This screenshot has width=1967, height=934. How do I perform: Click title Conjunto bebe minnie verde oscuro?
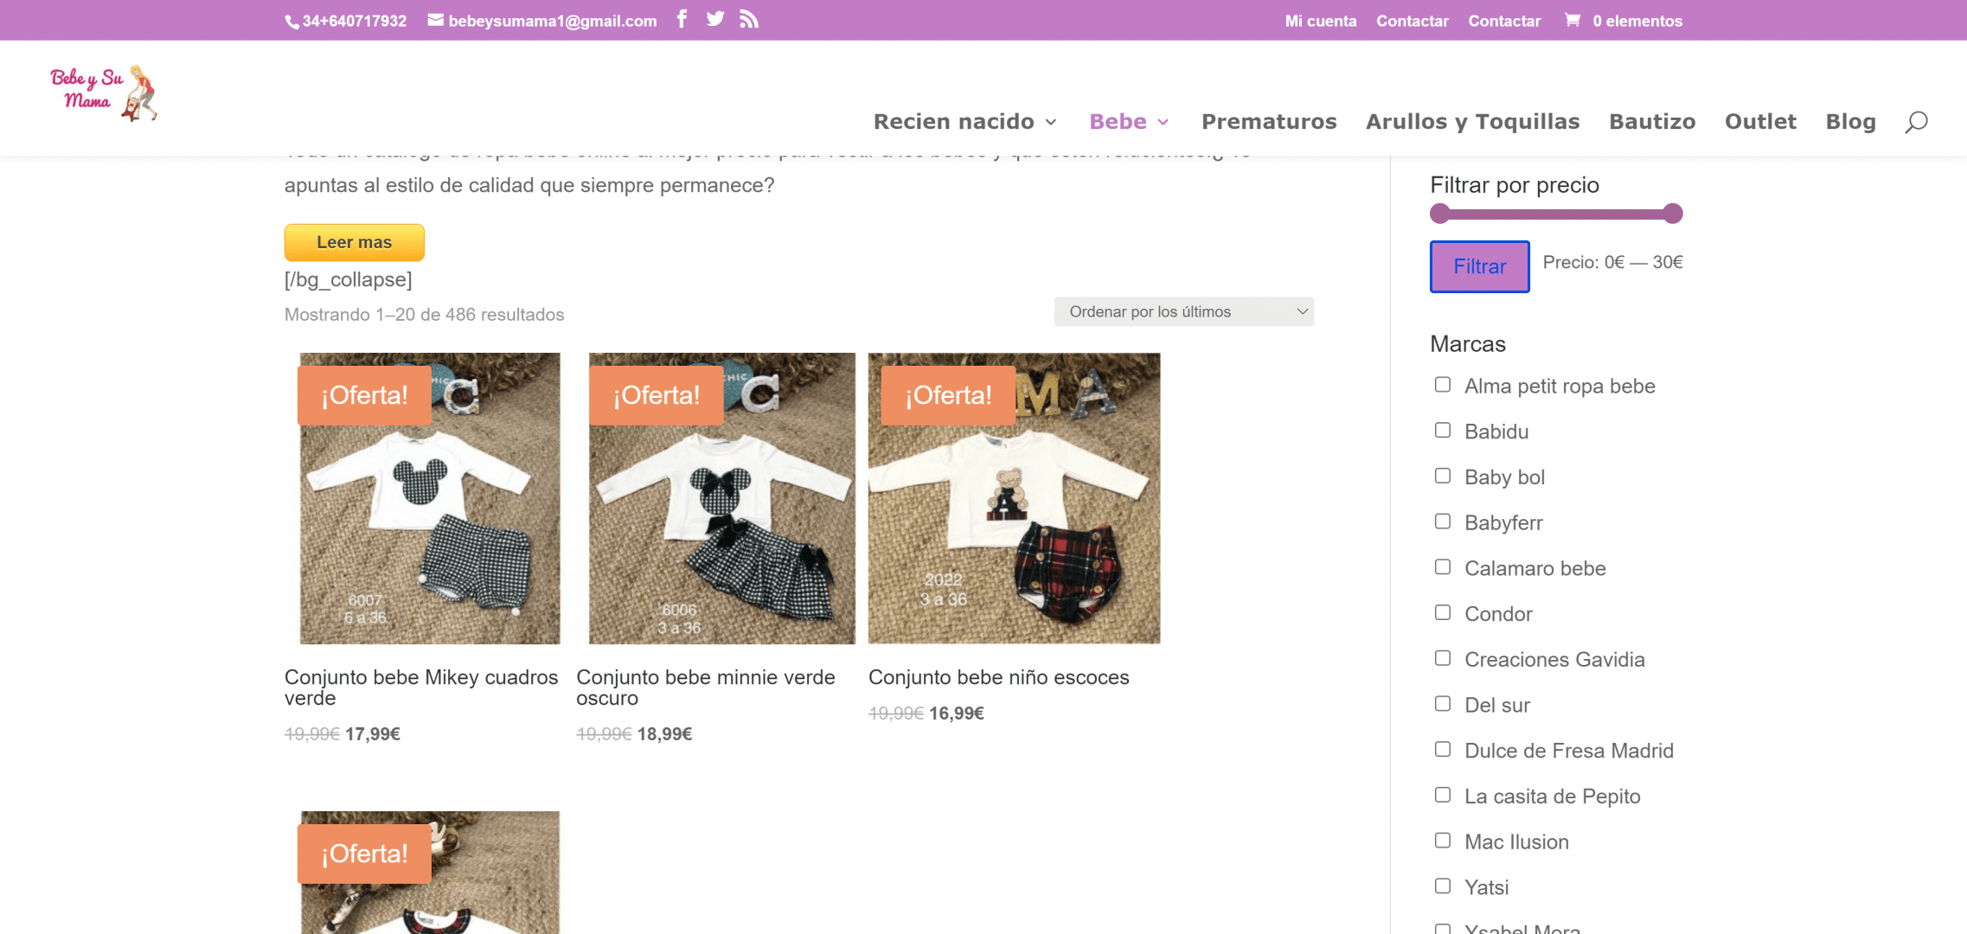click(706, 688)
